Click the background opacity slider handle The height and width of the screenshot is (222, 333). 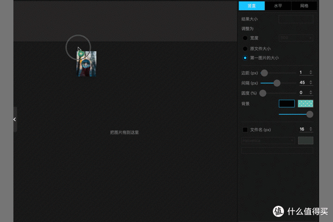coord(309,114)
